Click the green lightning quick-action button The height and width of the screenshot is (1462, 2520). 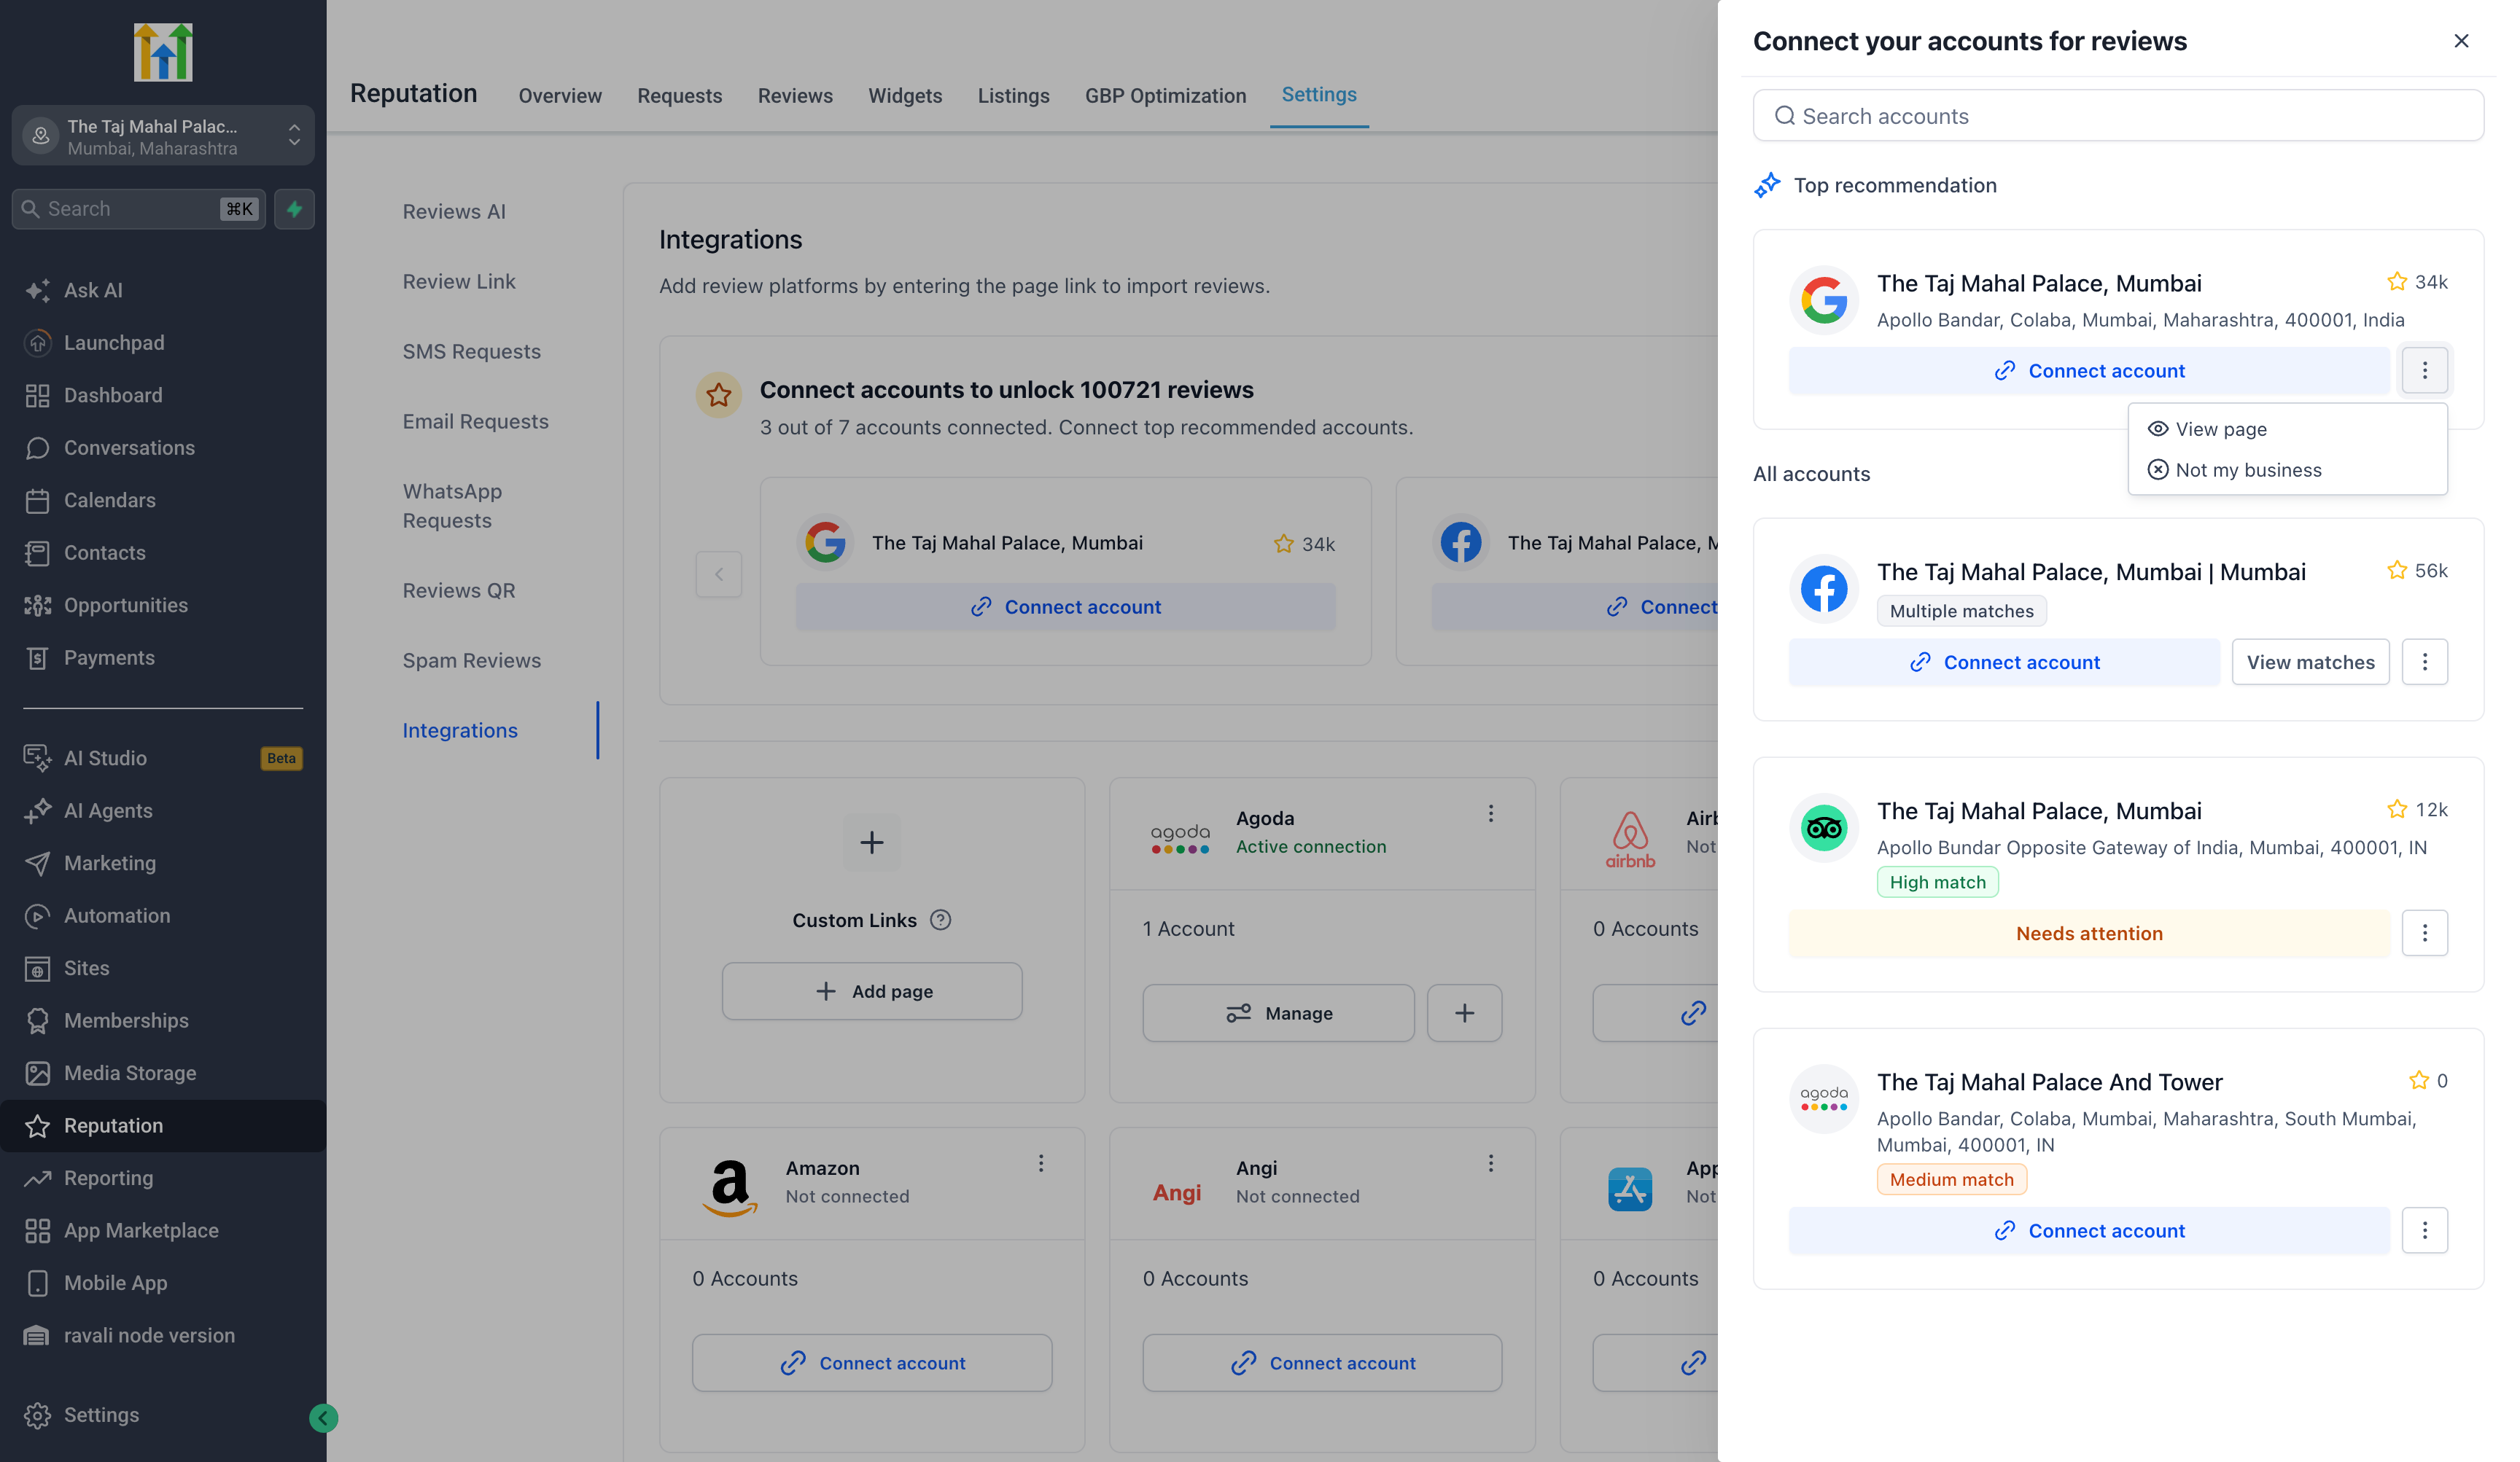point(294,209)
